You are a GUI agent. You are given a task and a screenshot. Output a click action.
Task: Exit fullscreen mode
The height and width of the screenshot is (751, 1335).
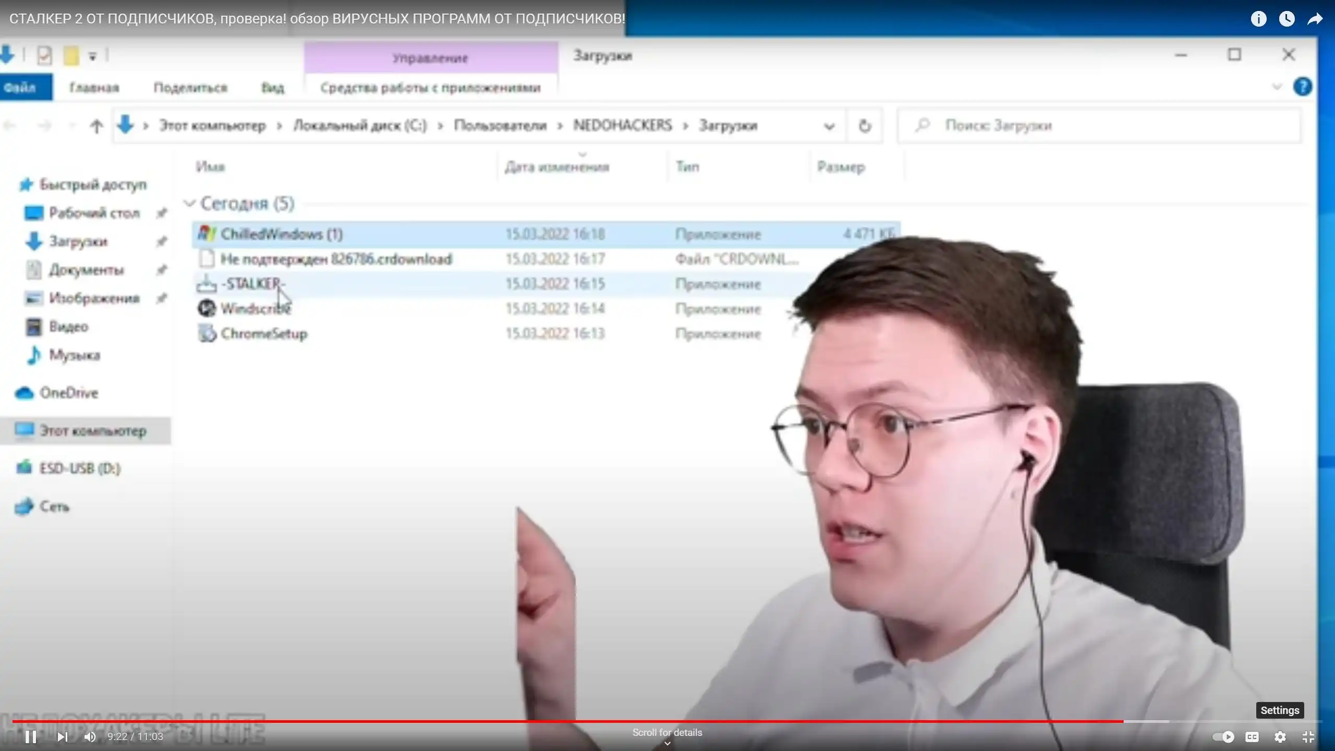(x=1308, y=736)
